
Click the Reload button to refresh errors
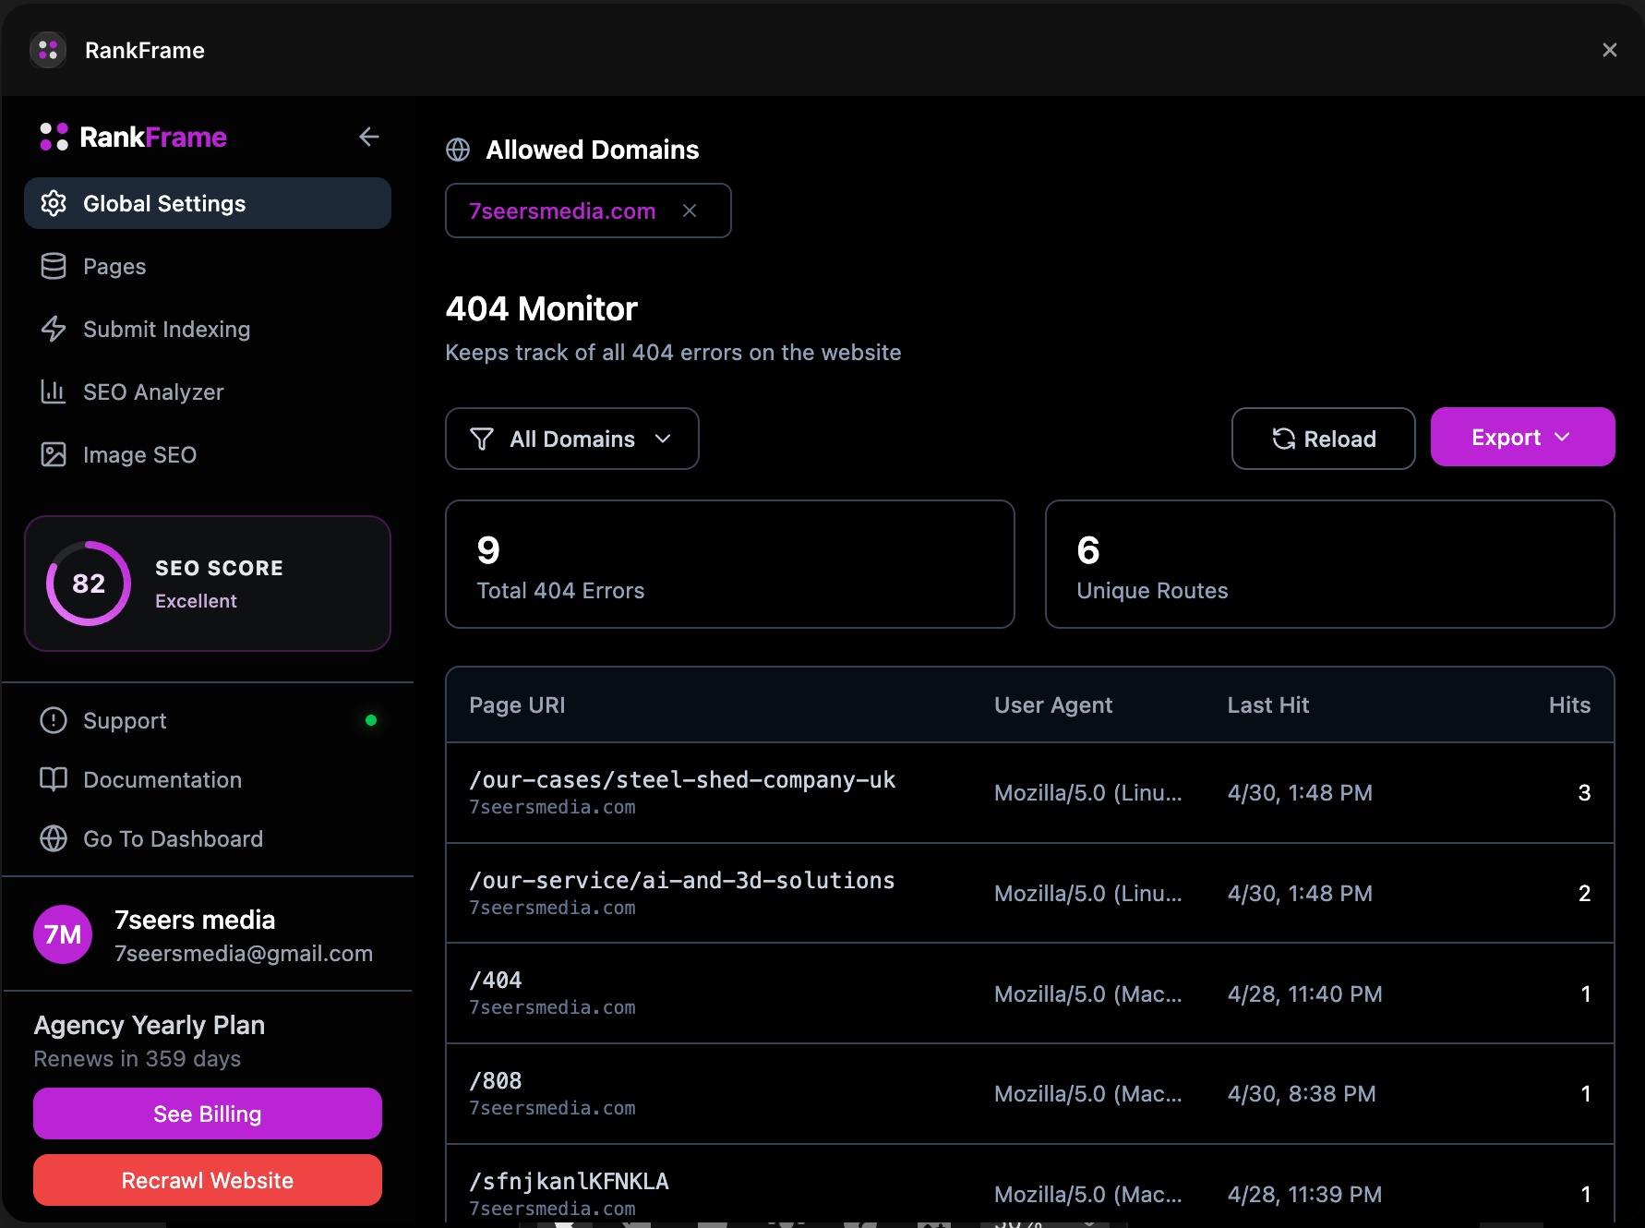pyautogui.click(x=1322, y=439)
